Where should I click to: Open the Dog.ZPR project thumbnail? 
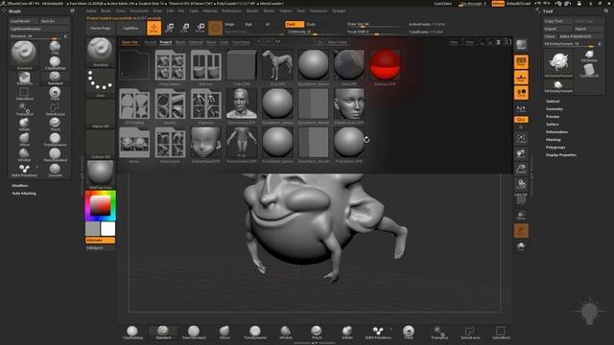[x=277, y=67]
